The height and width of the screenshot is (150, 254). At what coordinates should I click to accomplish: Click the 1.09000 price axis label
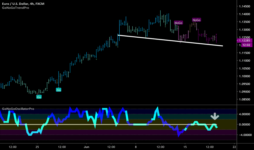click(245, 92)
